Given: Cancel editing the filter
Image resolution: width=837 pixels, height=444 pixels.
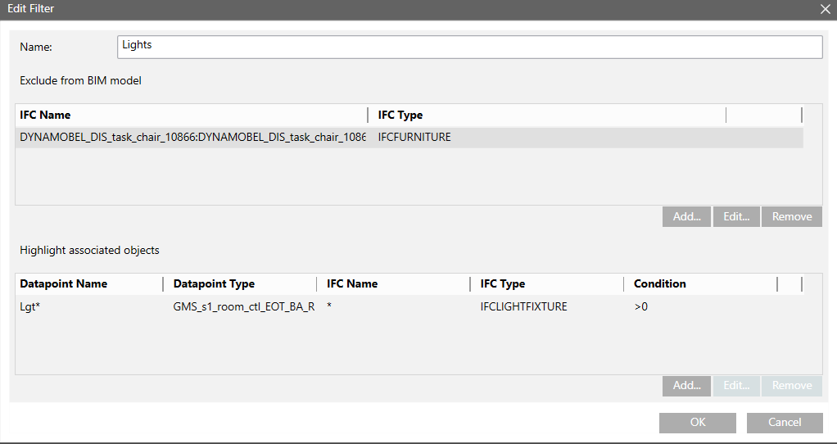Looking at the screenshot, I should coord(784,423).
